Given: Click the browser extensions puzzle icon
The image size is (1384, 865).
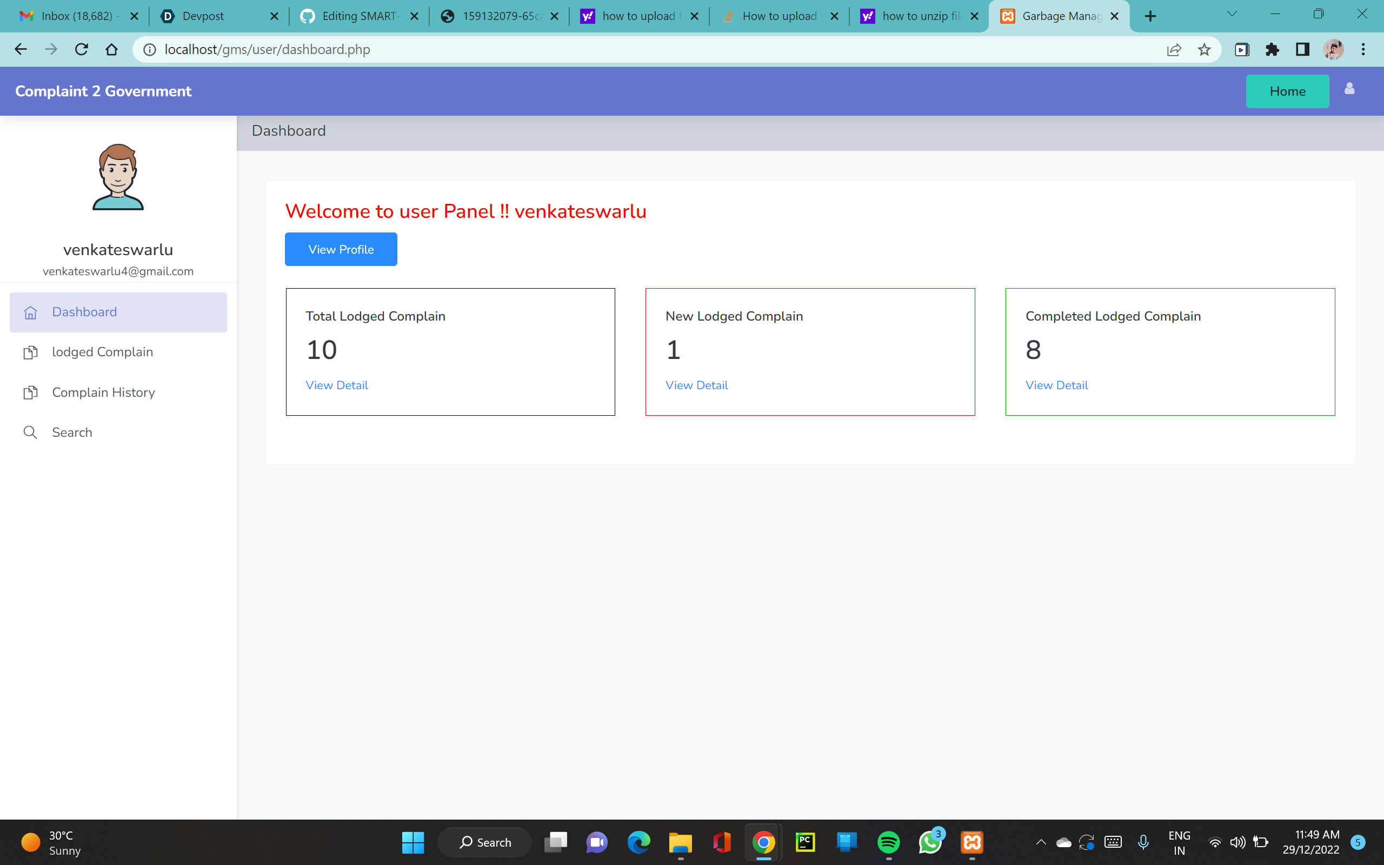Looking at the screenshot, I should point(1272,49).
